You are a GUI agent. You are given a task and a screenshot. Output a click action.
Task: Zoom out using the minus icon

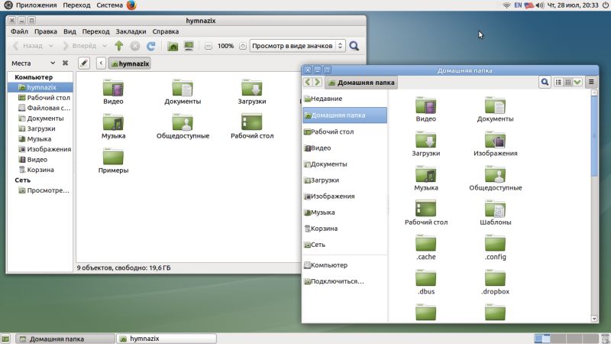point(208,46)
